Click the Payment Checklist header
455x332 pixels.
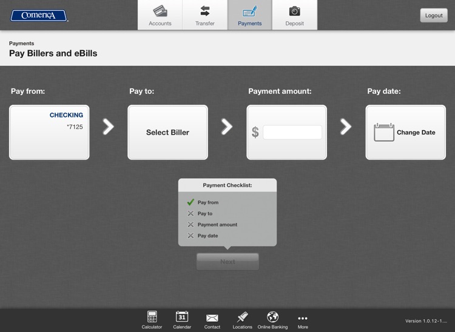(227, 185)
